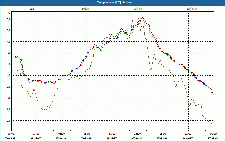
Task: Click the 1,0 y-axis value
Action: [9, 109]
